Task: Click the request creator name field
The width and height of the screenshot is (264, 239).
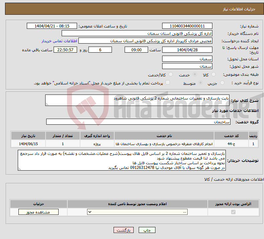Action: [x=145, y=41]
